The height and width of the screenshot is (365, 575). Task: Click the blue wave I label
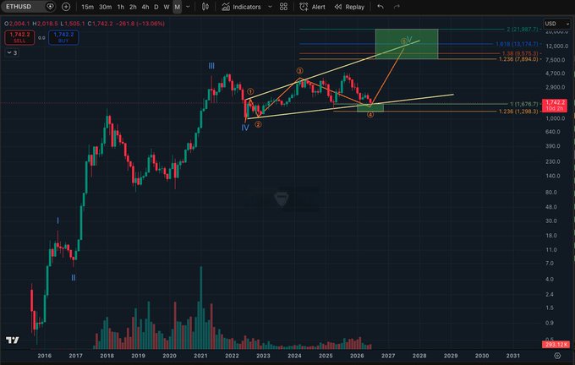click(x=57, y=221)
